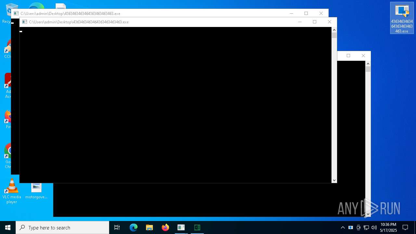Click the front console window's title bar icon
The height and width of the screenshot is (234, 416).
(24, 22)
